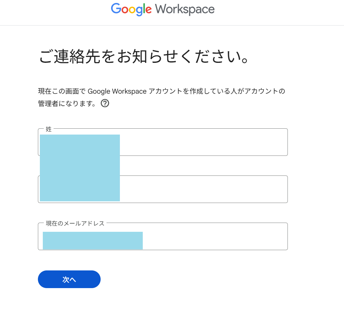Click the 現在のメールアドレス field label
This screenshot has width=344, height=312.
pyautogui.click(x=75, y=223)
